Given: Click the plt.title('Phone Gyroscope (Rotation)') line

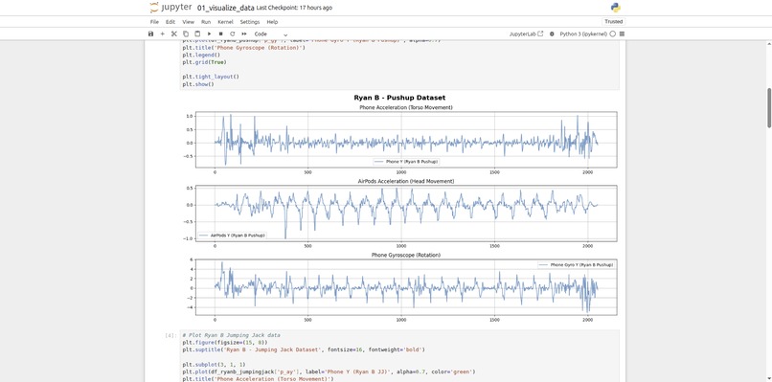Looking at the screenshot, I should (243, 47).
